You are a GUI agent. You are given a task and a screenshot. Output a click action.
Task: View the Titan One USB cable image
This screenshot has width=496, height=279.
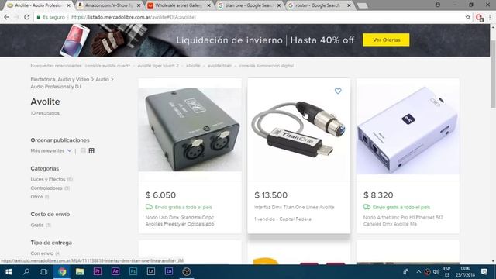click(299, 129)
